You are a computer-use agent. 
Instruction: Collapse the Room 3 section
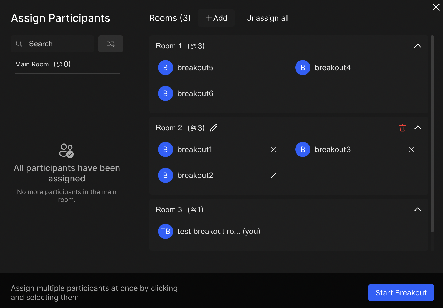tap(417, 210)
